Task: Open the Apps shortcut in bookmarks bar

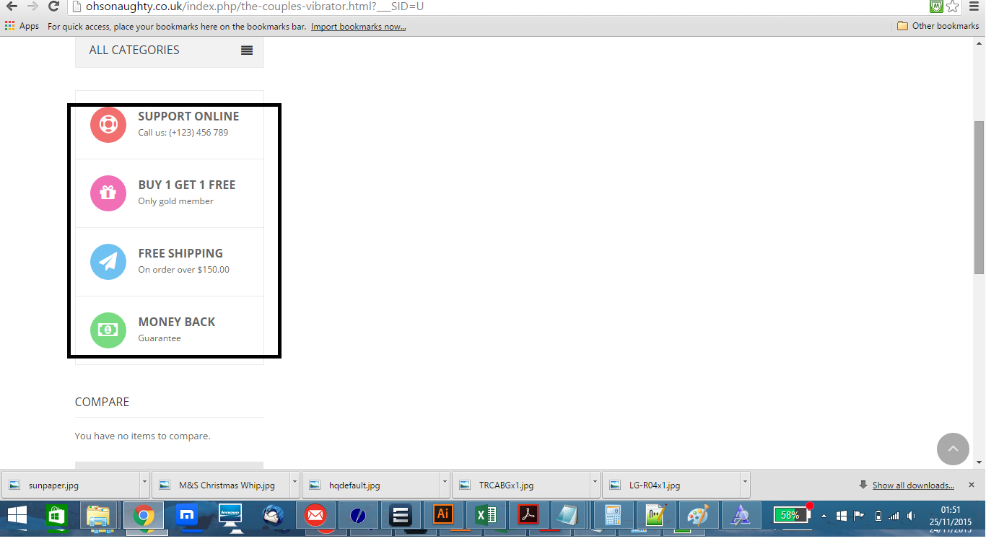Action: pyautogui.click(x=22, y=26)
